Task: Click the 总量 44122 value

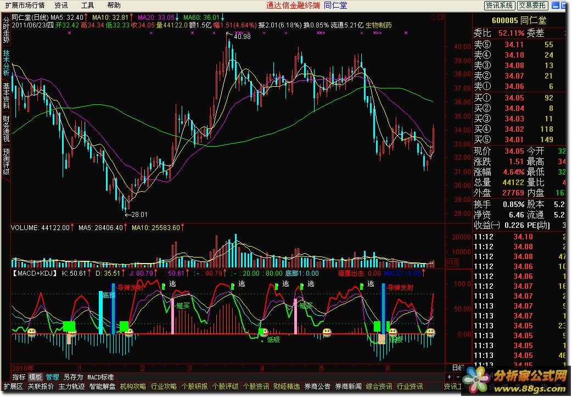Action: pyautogui.click(x=514, y=182)
